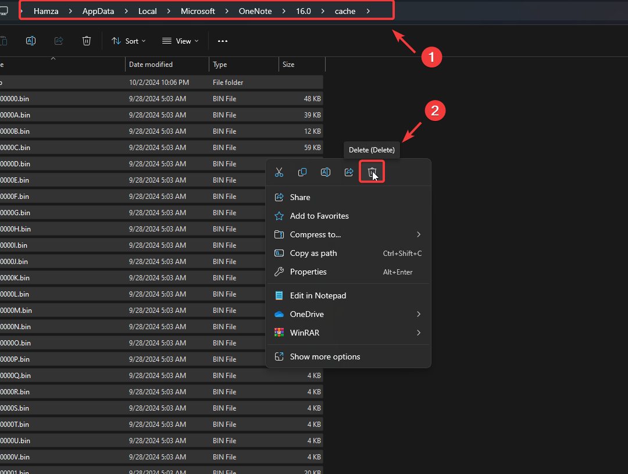Viewport: 628px width, 474px height.
Task: Select the file ending 0000E.bin
Action: point(133,180)
